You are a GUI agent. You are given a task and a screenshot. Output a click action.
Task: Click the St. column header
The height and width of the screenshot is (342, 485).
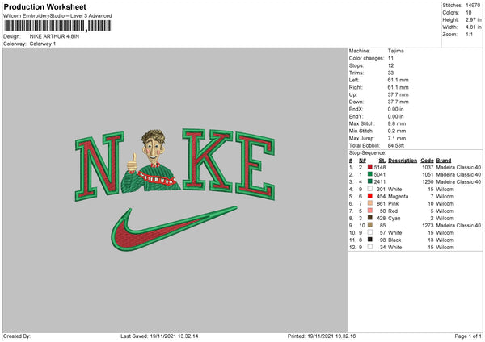point(382,161)
